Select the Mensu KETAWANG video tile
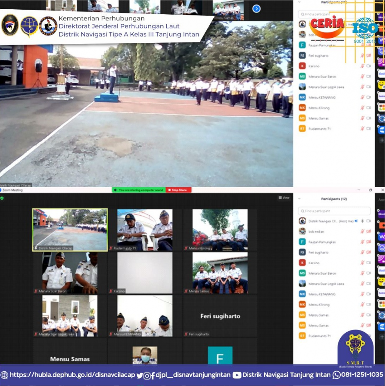Viewport: 385px width, 386px height. click(145, 316)
